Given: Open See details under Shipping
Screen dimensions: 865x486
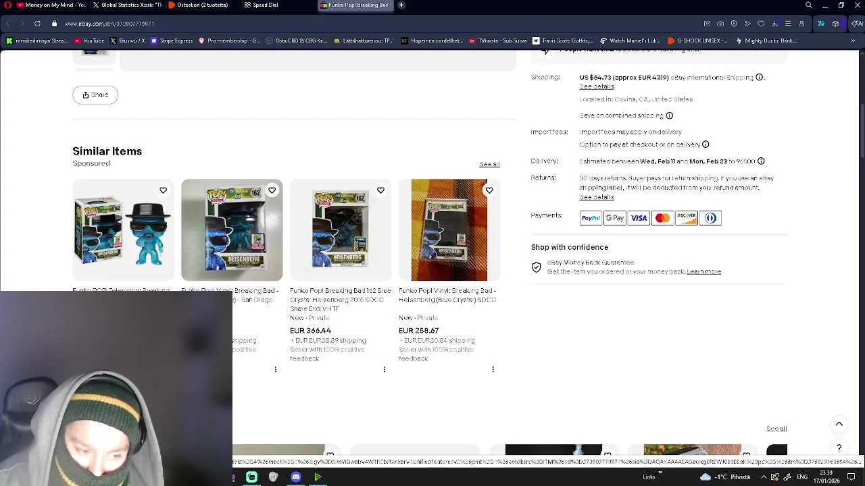Looking at the screenshot, I should [597, 86].
